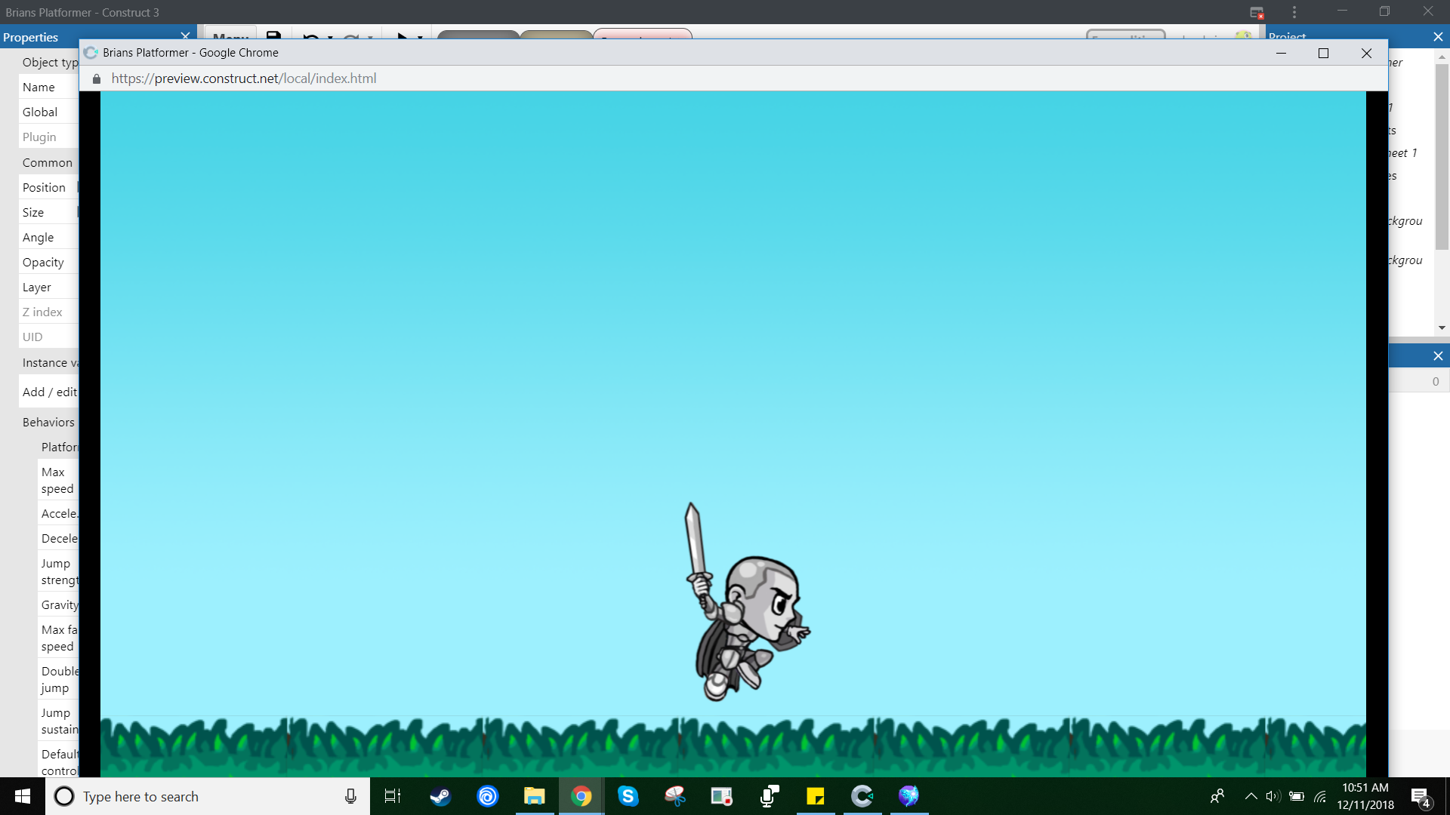The height and width of the screenshot is (815, 1450).
Task: Click the Type here to search box
Action: pos(208,796)
